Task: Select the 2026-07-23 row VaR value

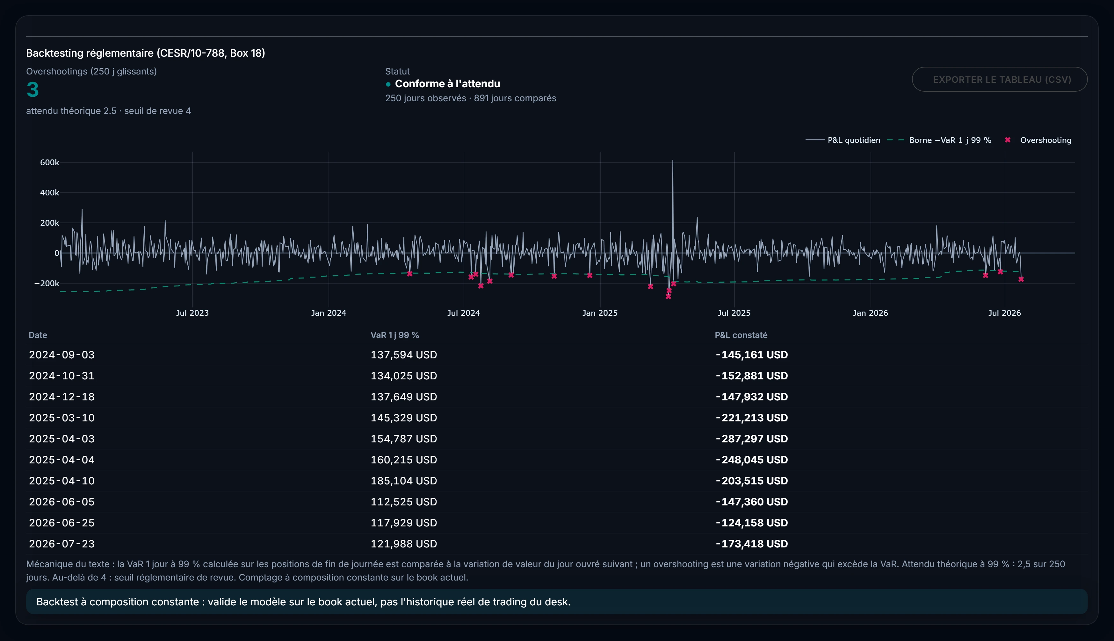Action: [404, 544]
